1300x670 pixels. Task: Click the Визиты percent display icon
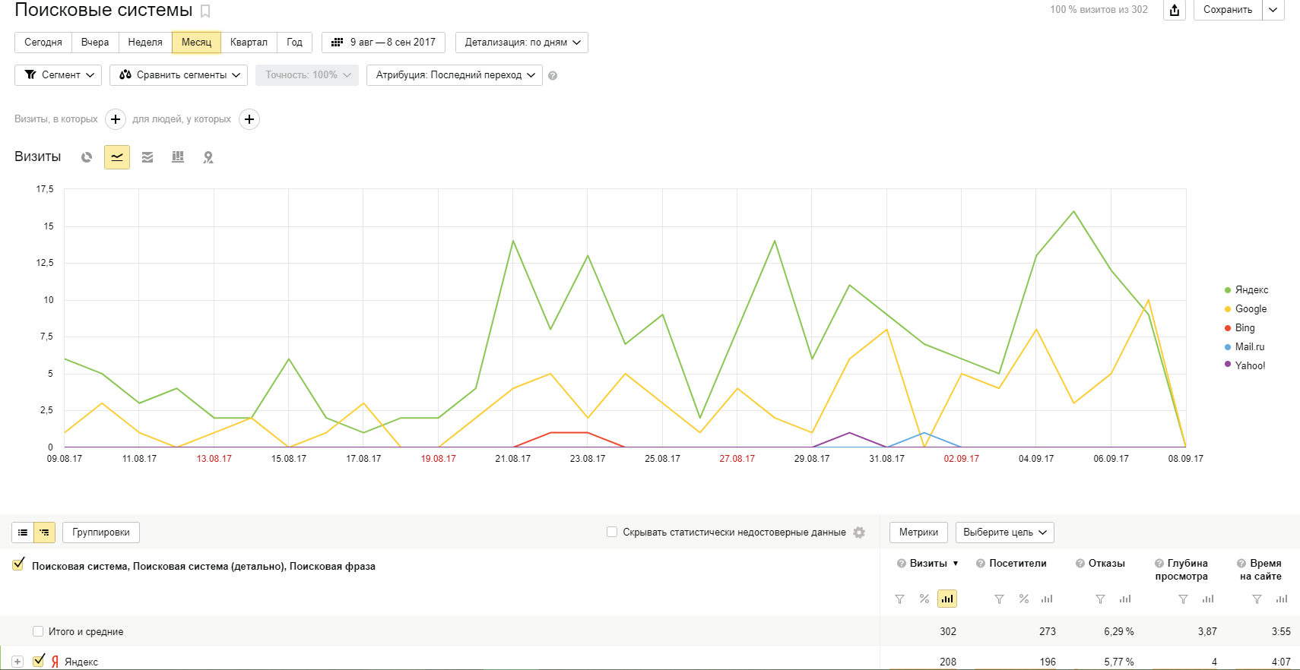click(924, 599)
